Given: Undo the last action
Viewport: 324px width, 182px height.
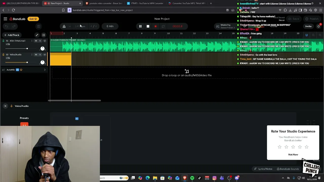Looking at the screenshot, I should pos(7,26).
